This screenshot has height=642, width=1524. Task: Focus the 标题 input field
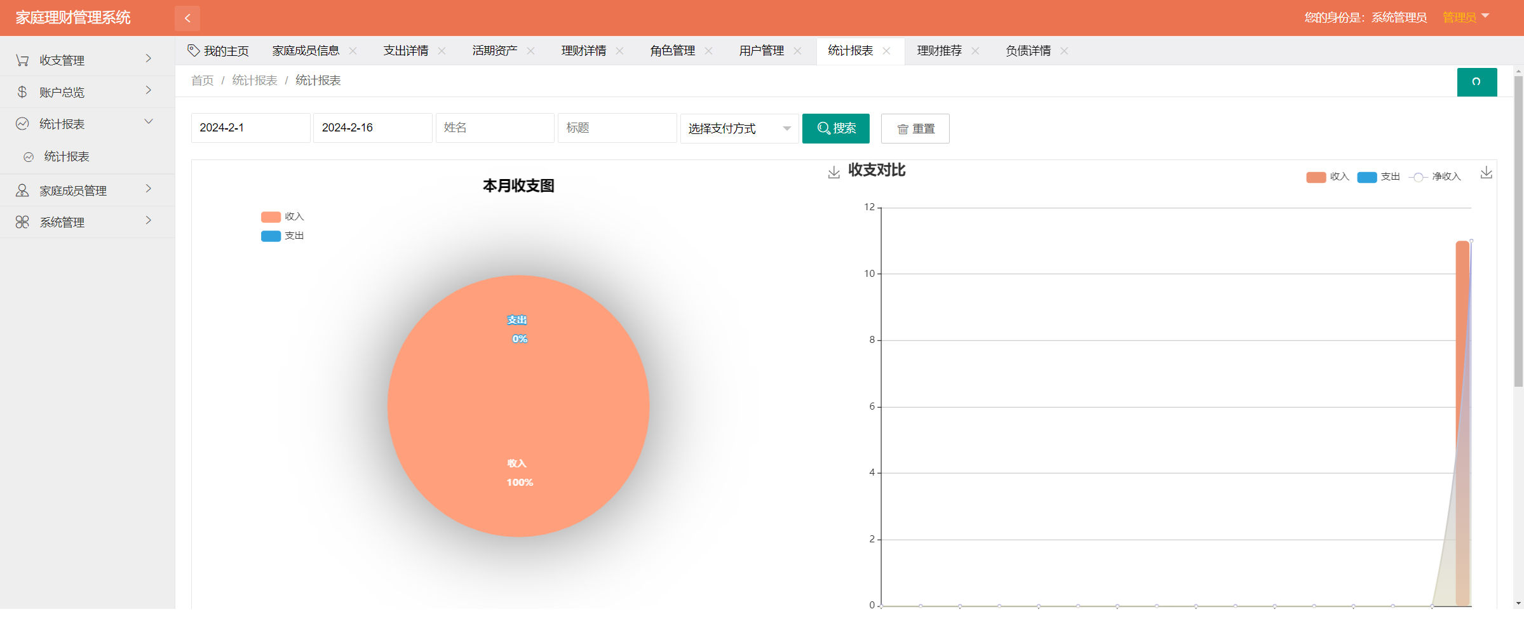[617, 128]
